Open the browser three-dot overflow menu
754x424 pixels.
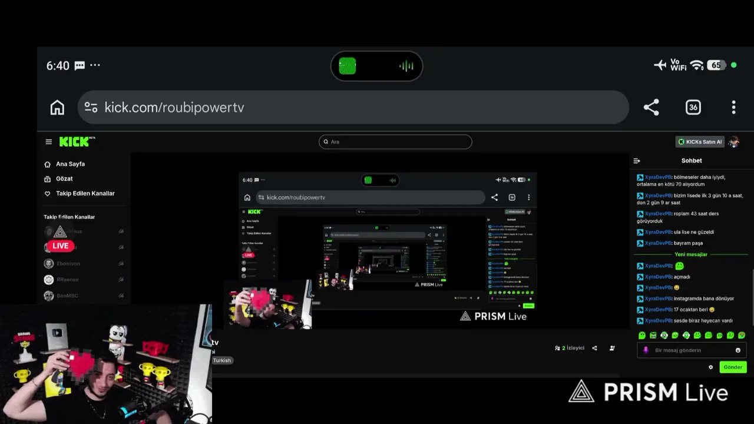pos(733,107)
